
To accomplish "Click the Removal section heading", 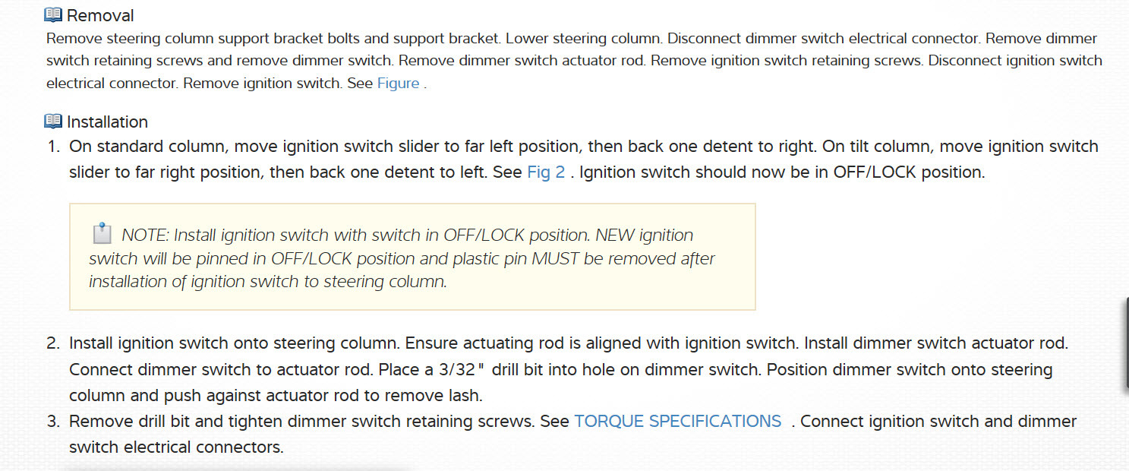I will point(100,15).
